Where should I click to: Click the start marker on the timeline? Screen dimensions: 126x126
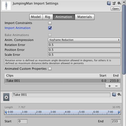tap(6, 112)
